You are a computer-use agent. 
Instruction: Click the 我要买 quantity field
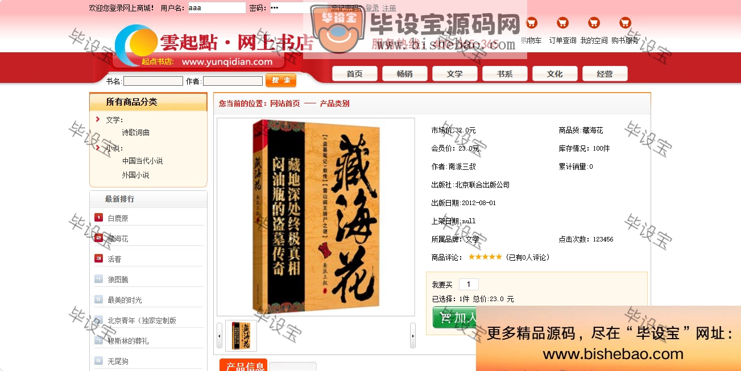469,285
